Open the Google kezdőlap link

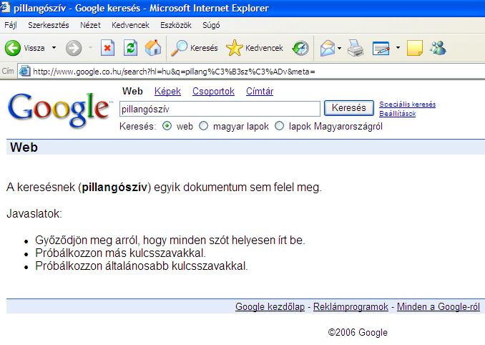pyautogui.click(x=270, y=306)
